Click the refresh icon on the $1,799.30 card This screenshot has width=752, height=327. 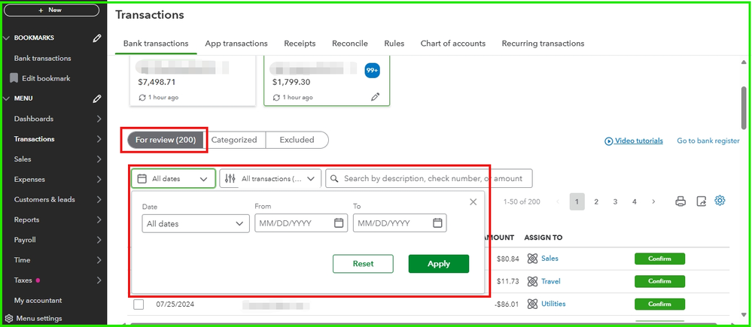click(276, 97)
